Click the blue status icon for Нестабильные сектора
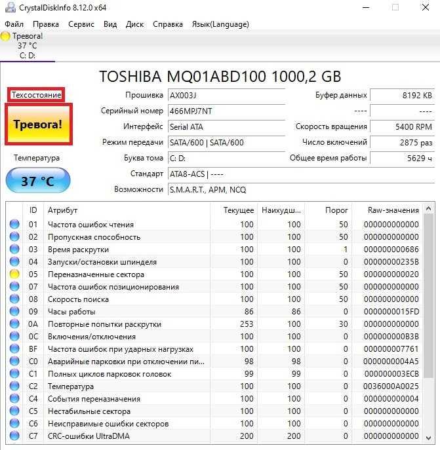 14,411
